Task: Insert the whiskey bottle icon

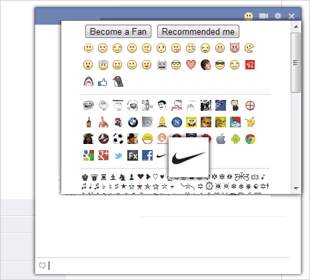Action: click(x=89, y=122)
